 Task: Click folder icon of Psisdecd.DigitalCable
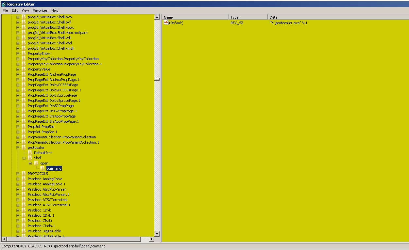click(x=24, y=231)
